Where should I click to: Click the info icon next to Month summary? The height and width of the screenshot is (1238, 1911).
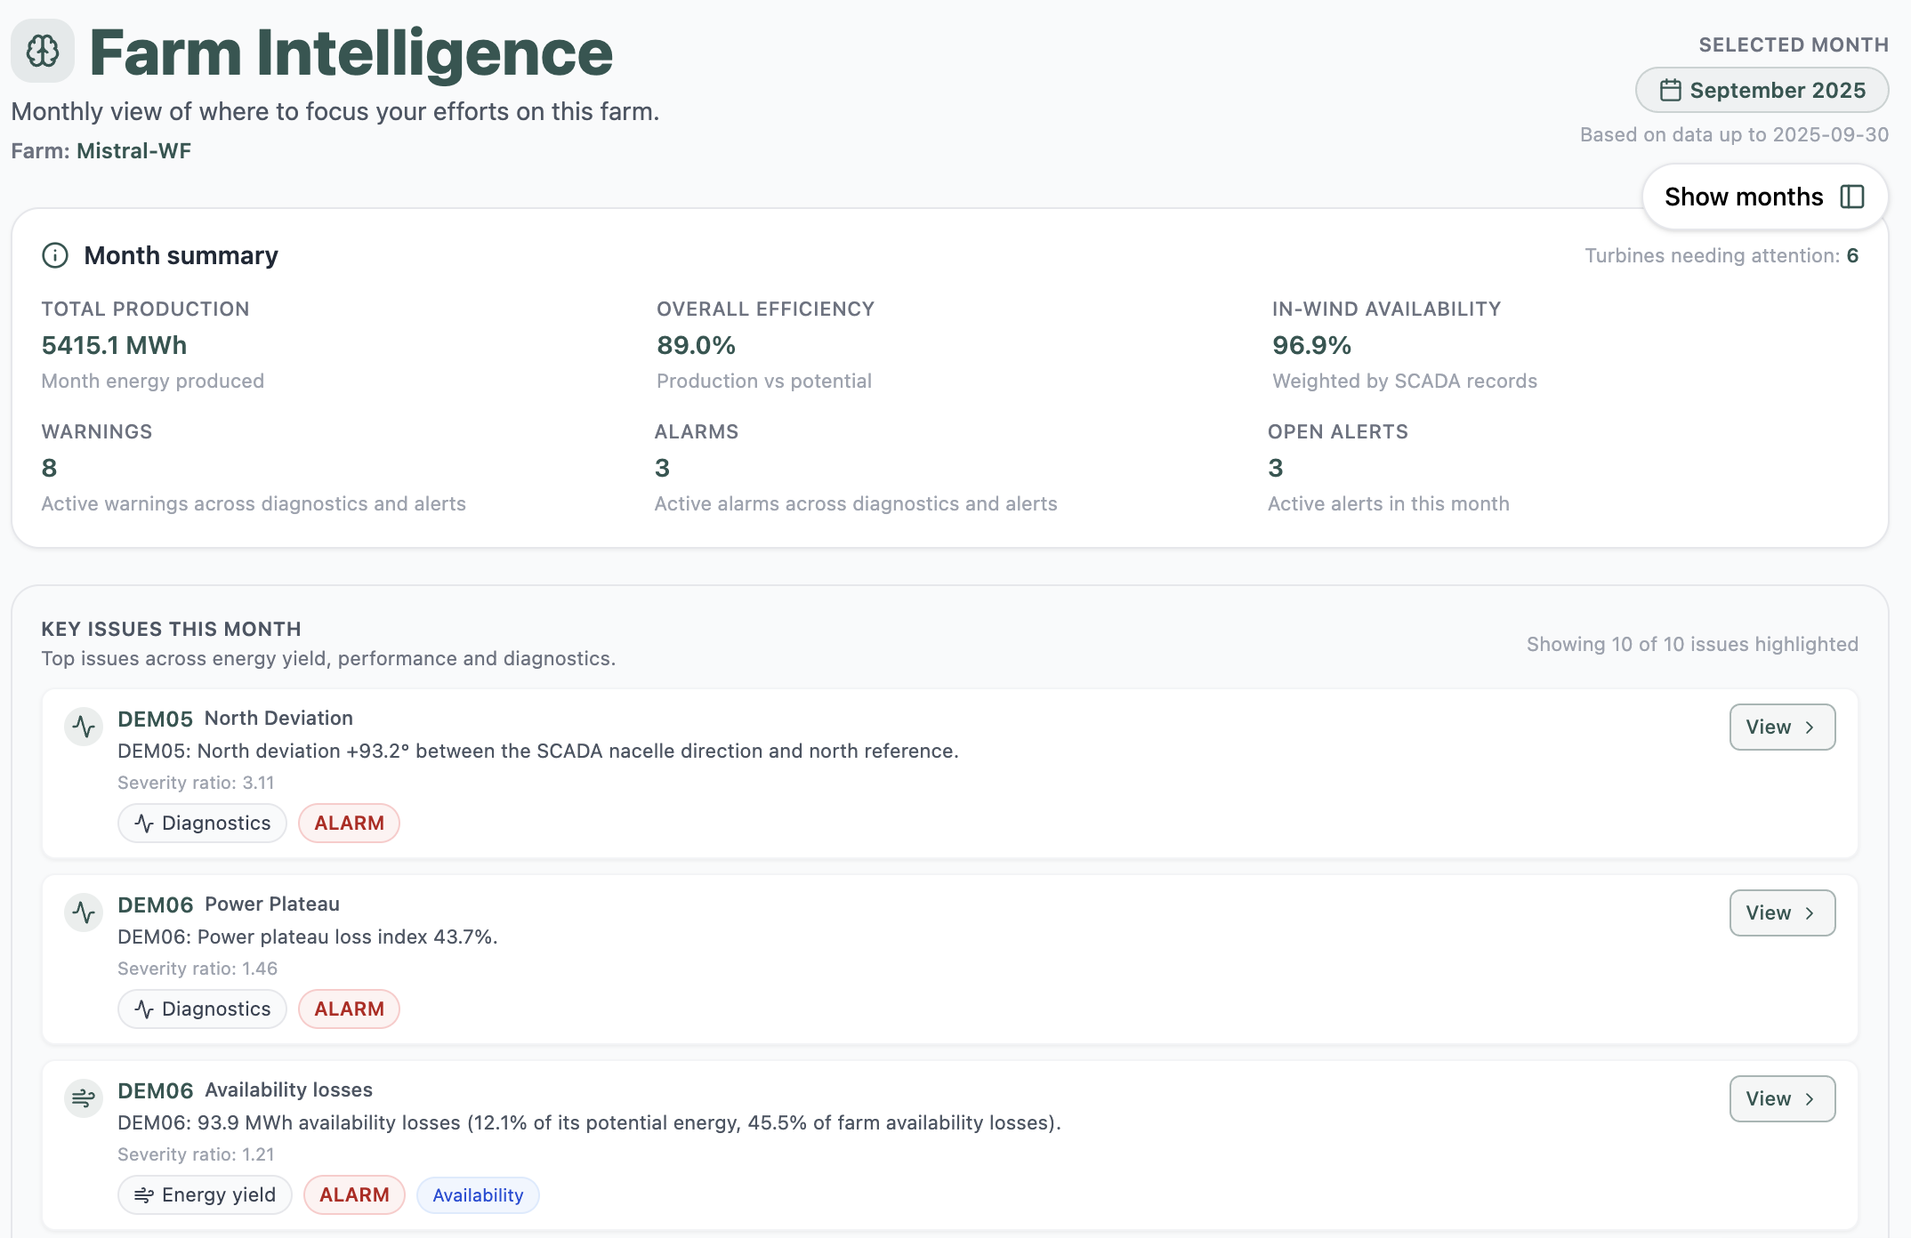tap(55, 255)
